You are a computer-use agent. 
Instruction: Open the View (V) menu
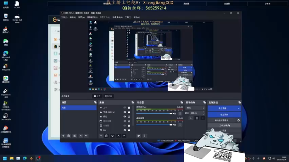coord(82,17)
